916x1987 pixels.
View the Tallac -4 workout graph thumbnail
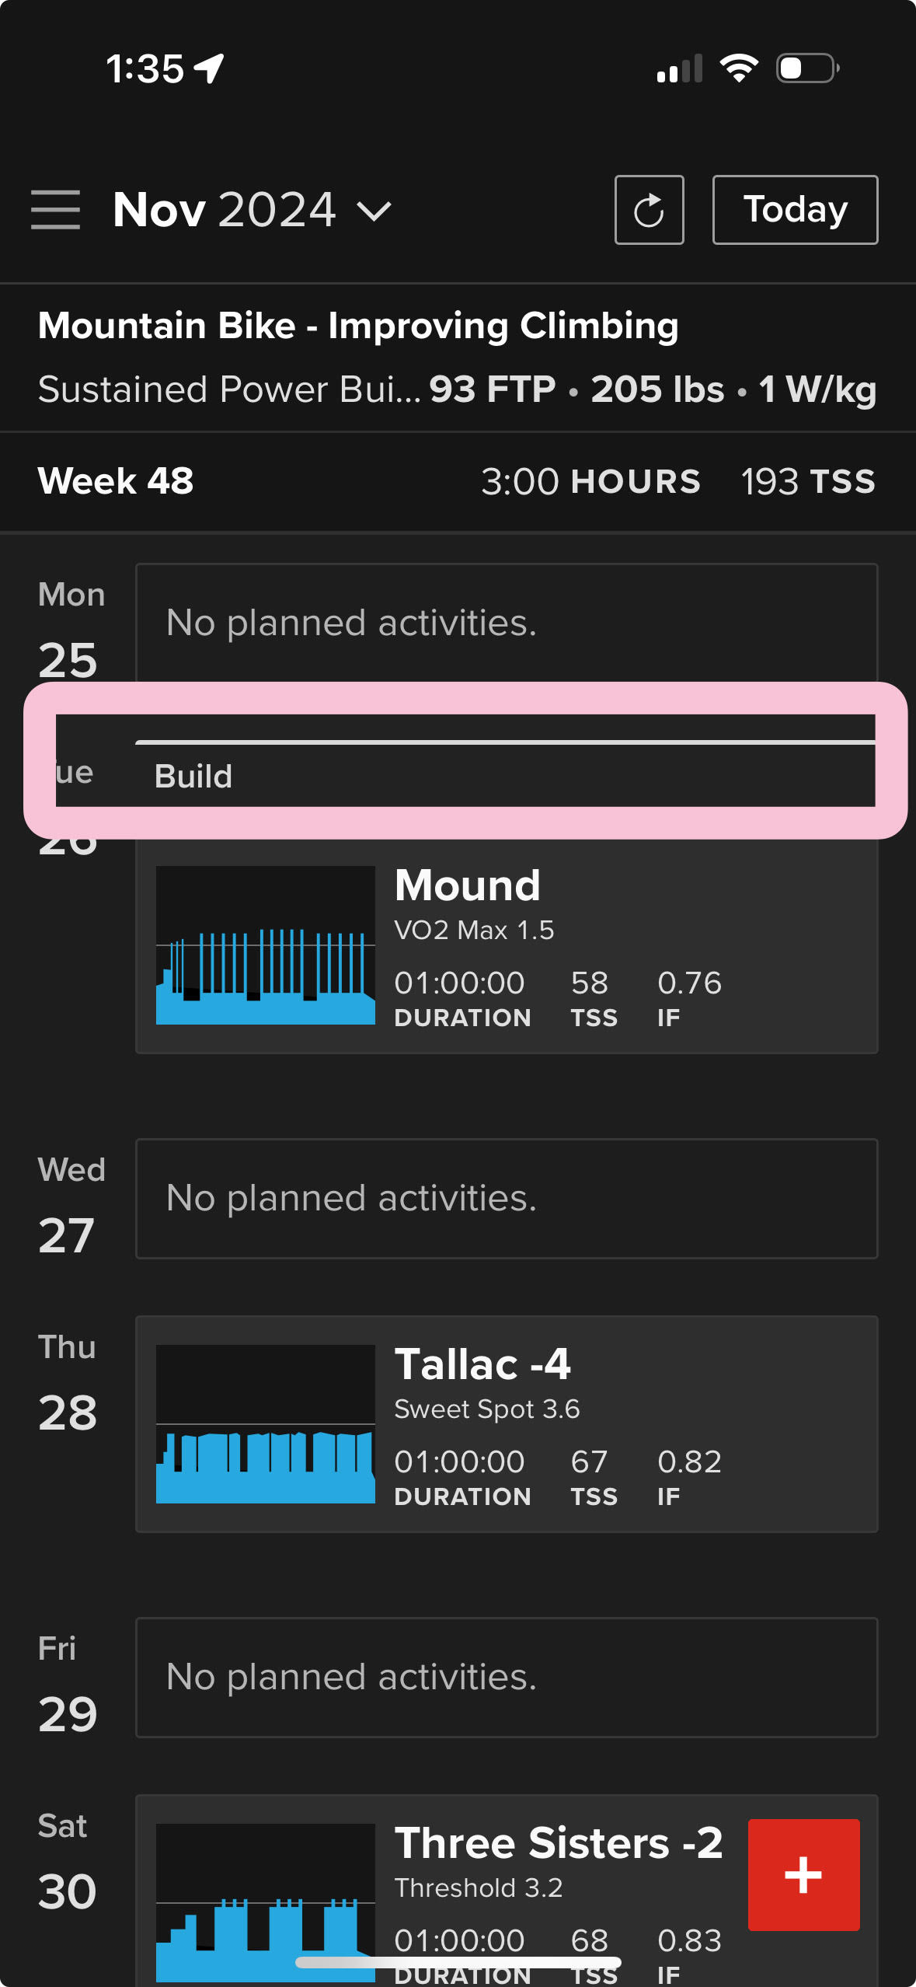pos(266,1423)
